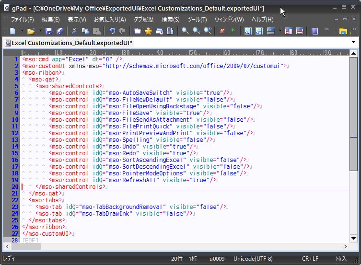
Task: Expand the far-right toolbar overflow chevron
Action: tap(354, 29)
